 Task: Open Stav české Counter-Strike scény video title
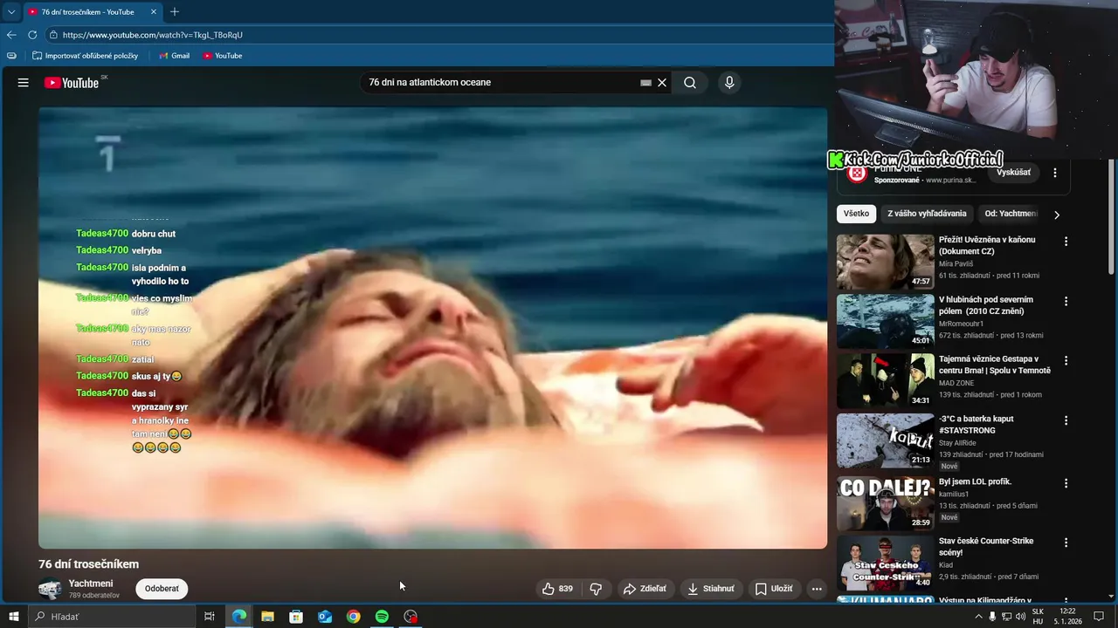click(x=986, y=547)
